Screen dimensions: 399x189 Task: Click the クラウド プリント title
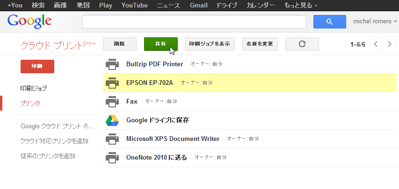pyautogui.click(x=58, y=45)
